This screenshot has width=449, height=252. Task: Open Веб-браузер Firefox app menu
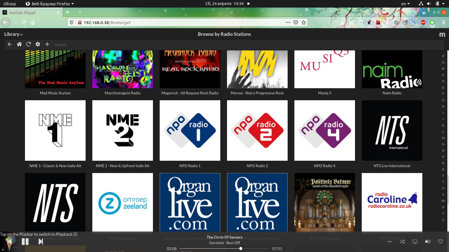click(50, 4)
